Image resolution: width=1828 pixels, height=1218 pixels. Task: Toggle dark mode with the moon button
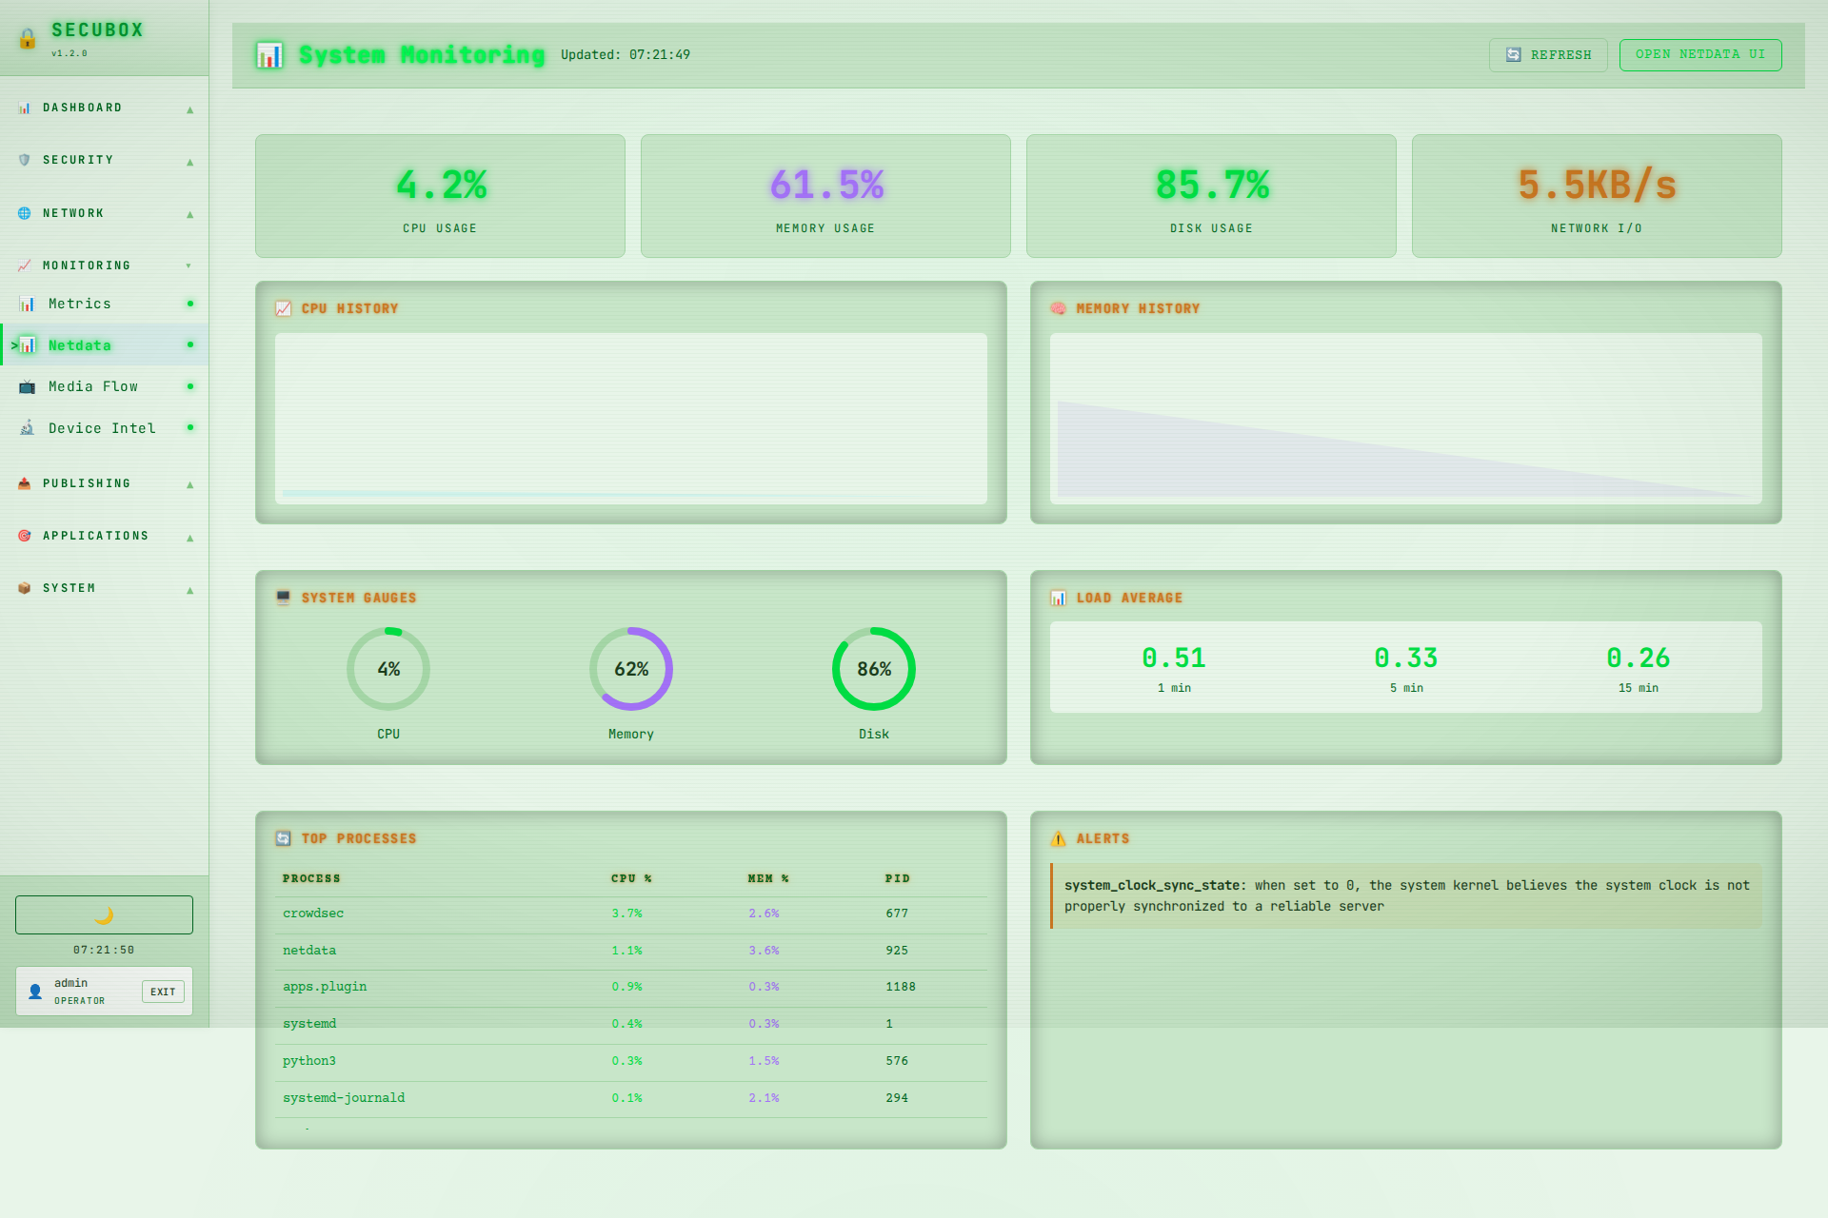pos(103,914)
